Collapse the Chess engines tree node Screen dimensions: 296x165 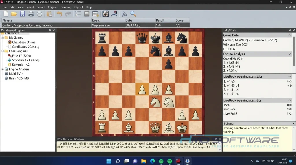click(x=3, y=51)
